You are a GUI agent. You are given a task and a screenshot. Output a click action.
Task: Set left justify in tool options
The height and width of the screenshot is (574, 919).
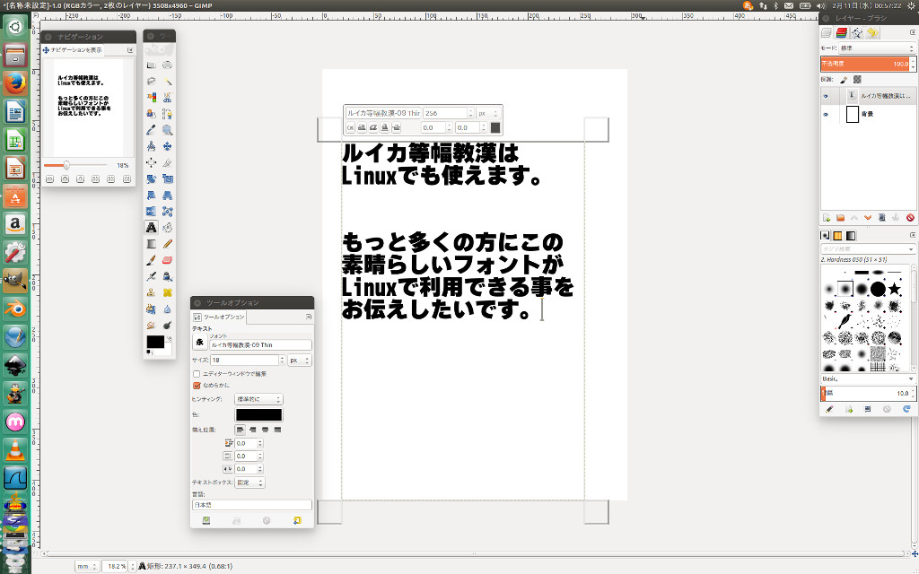pyautogui.click(x=241, y=430)
